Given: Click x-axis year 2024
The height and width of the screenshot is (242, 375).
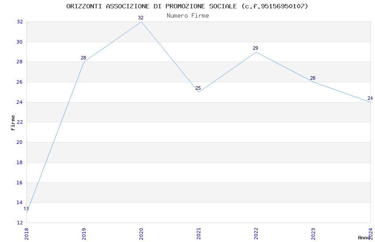Looking at the screenshot, I should (371, 234).
